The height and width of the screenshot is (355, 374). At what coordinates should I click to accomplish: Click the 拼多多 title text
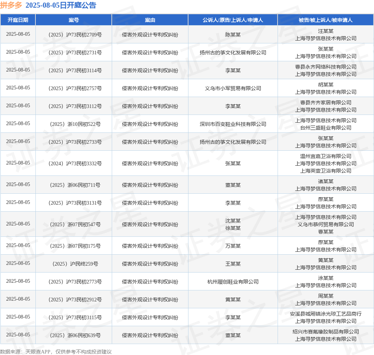click(11, 5)
